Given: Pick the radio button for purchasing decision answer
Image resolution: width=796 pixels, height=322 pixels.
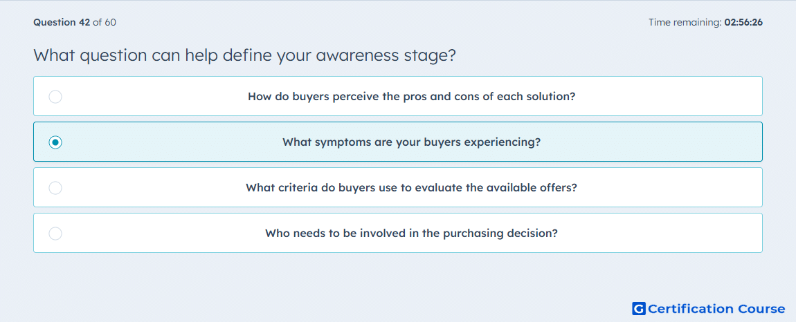Looking at the screenshot, I should click(55, 234).
